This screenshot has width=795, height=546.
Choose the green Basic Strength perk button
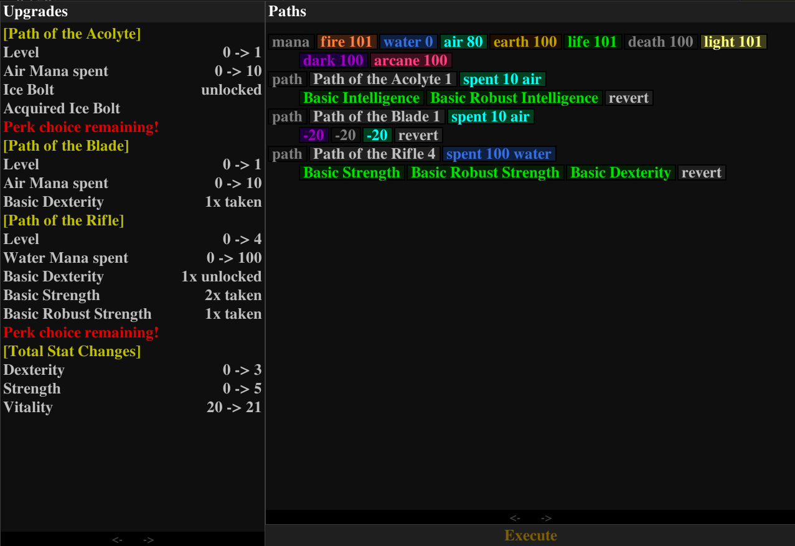pyautogui.click(x=352, y=172)
